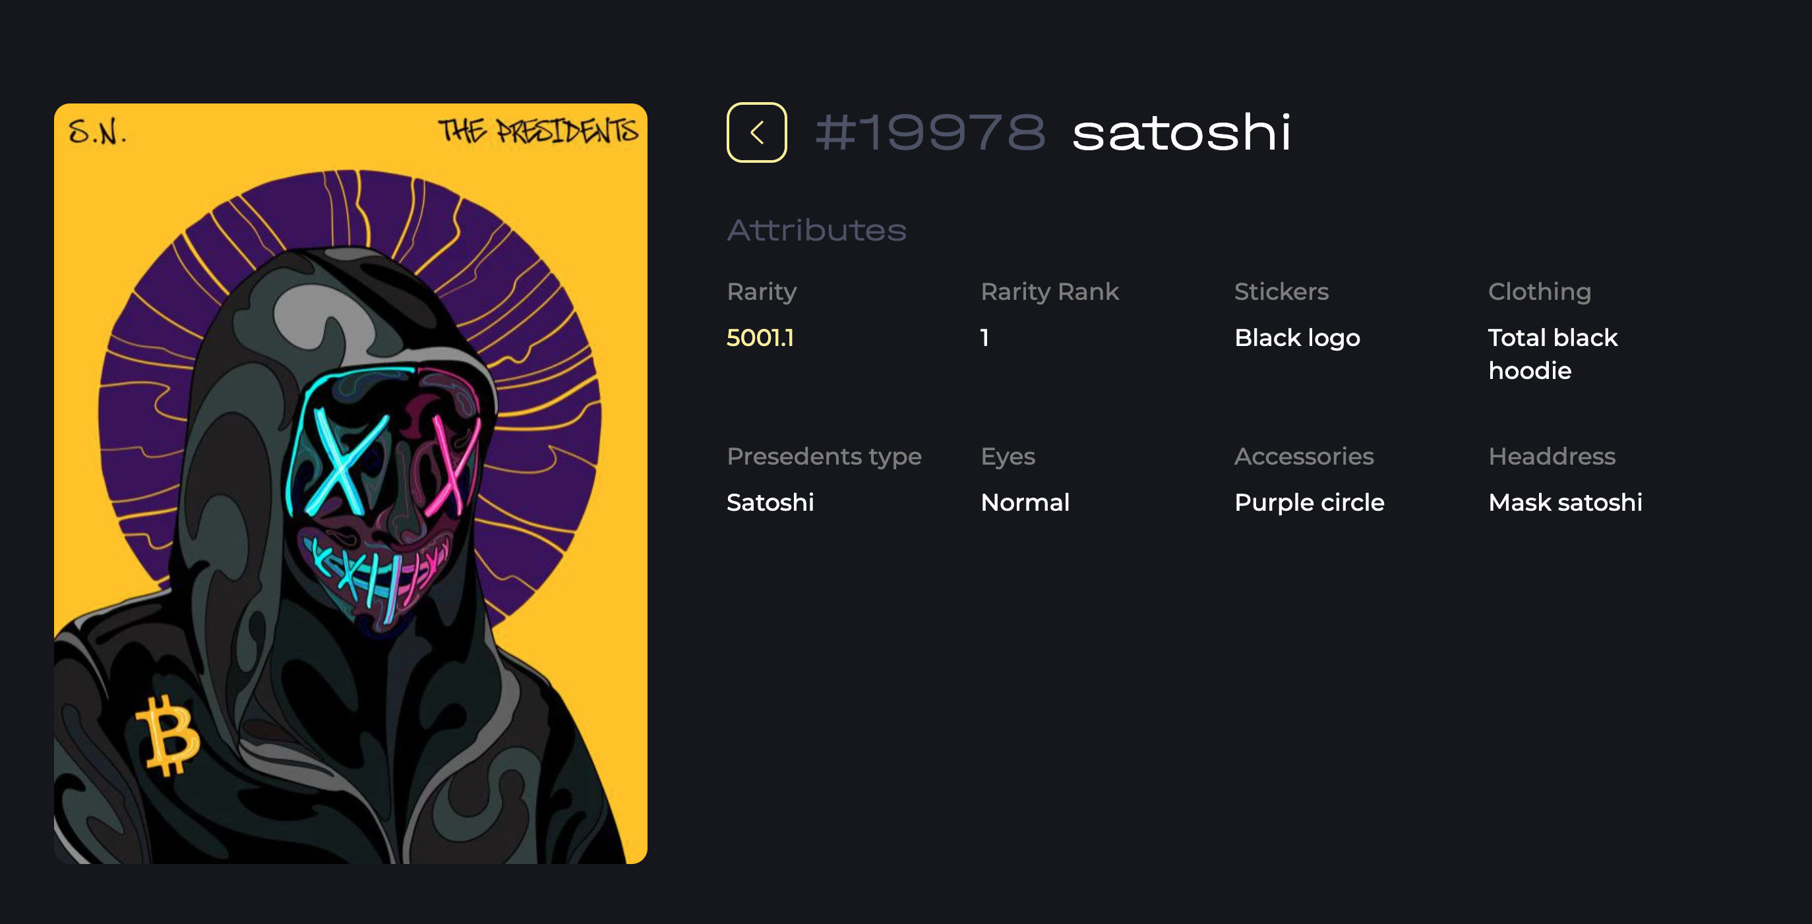This screenshot has width=1812, height=924.
Task: Click THE PRESIDENTS text on the card
Action: click(537, 130)
